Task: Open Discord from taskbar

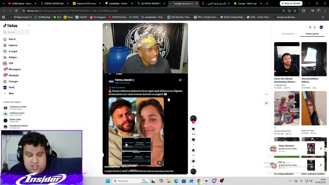Action: pos(214,181)
